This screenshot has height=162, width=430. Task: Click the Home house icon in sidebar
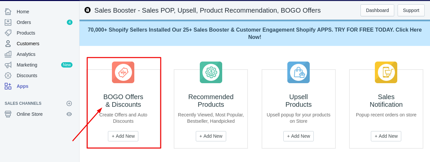tap(8, 12)
